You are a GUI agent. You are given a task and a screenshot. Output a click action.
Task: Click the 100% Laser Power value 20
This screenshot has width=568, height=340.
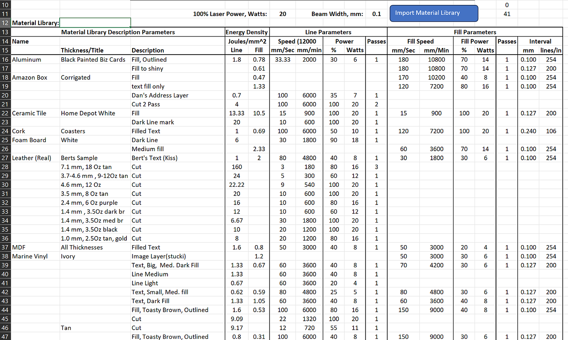[283, 14]
